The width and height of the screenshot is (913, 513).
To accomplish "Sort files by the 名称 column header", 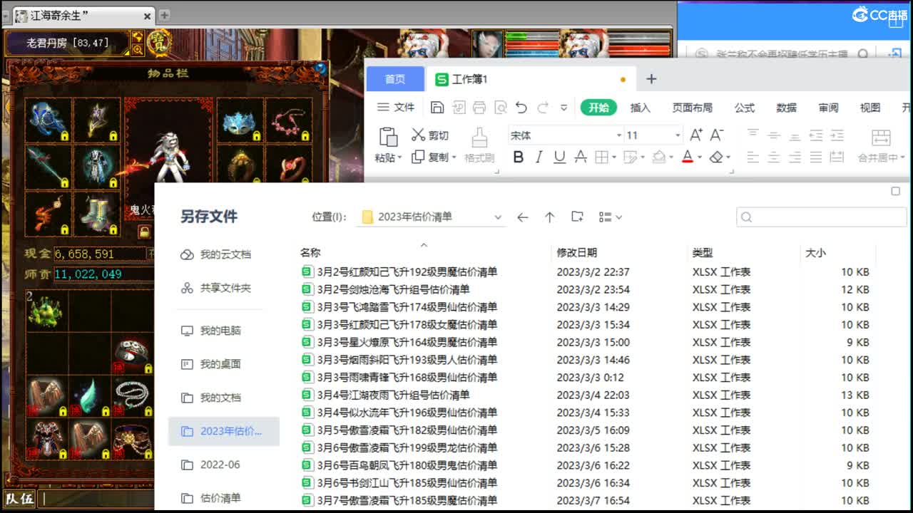I will 310,252.
